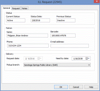Click the Phone number field
This screenshot has height=91, width=100.
coord(28,46)
